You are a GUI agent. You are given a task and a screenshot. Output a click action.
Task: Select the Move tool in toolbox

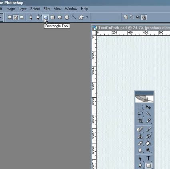(148, 107)
